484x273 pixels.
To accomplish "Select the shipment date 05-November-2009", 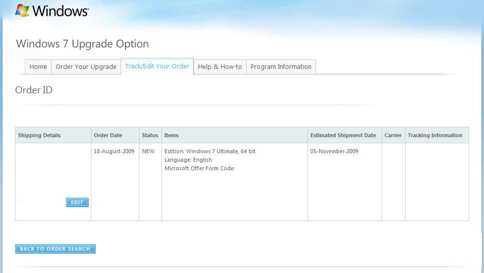I will 334,151.
